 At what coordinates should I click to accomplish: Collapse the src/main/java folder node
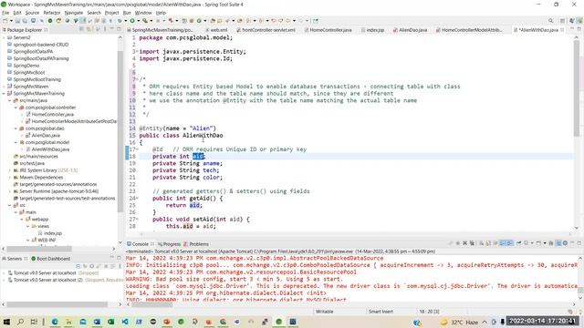10,100
